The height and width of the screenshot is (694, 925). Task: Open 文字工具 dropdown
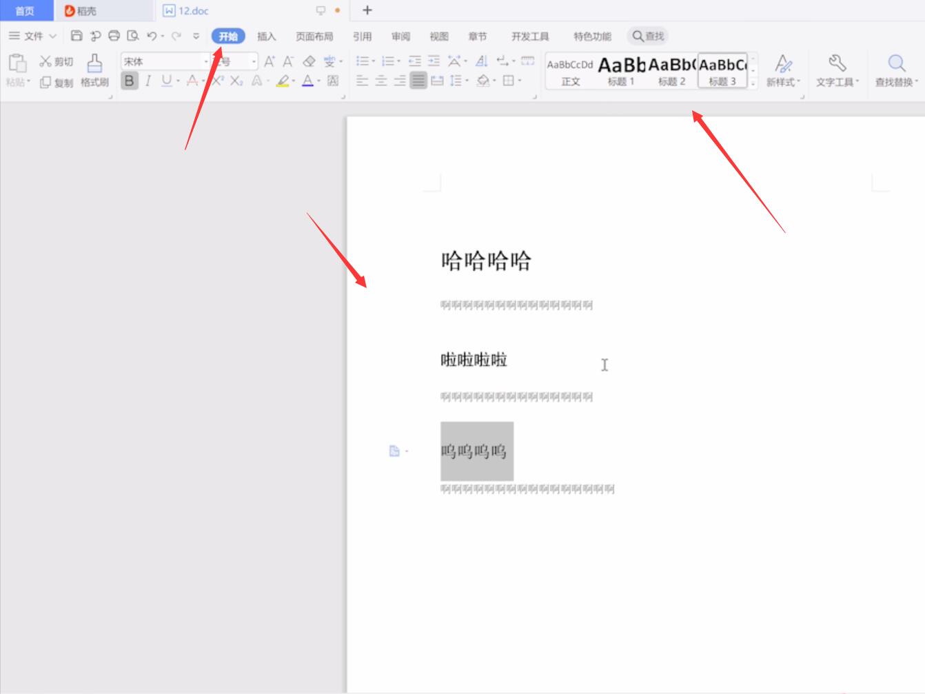coord(837,72)
